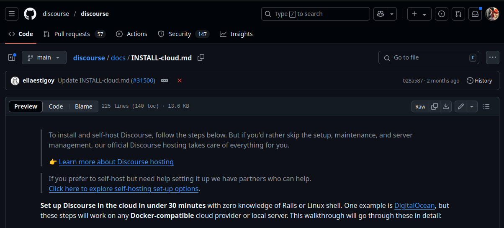
Task: Open the Security tab
Action: tap(180, 34)
